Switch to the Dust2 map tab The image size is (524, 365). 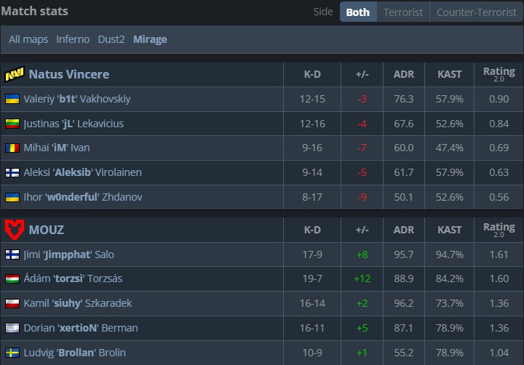(112, 39)
